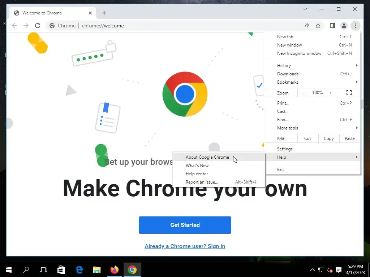
Task: Click Paste in the Edit row
Action: pos(350,138)
